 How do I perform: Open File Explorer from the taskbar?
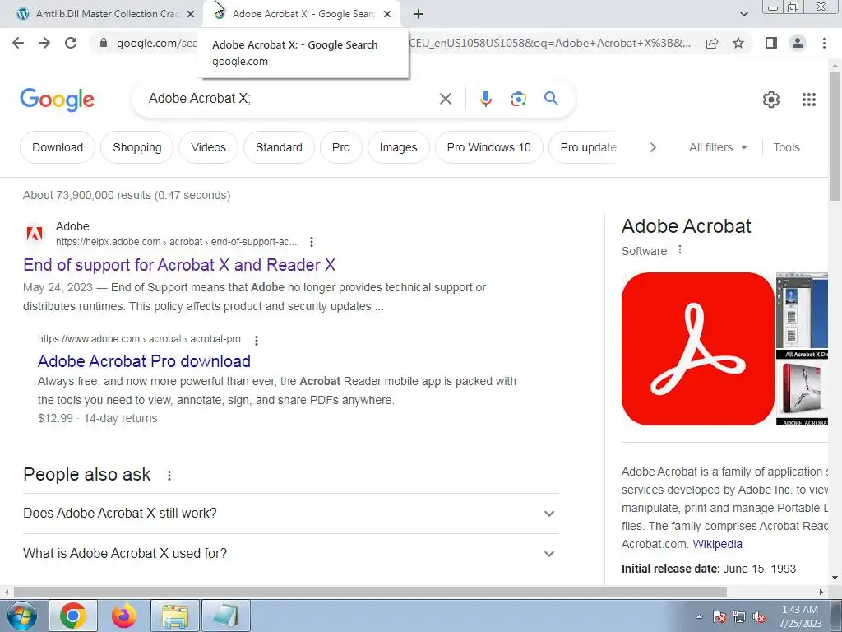click(x=175, y=616)
